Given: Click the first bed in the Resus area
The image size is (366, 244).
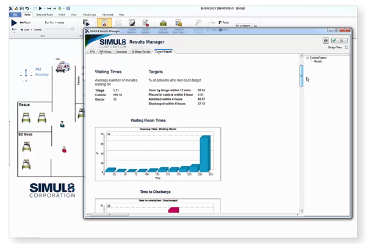Looking at the screenshot, I should tap(26, 117).
